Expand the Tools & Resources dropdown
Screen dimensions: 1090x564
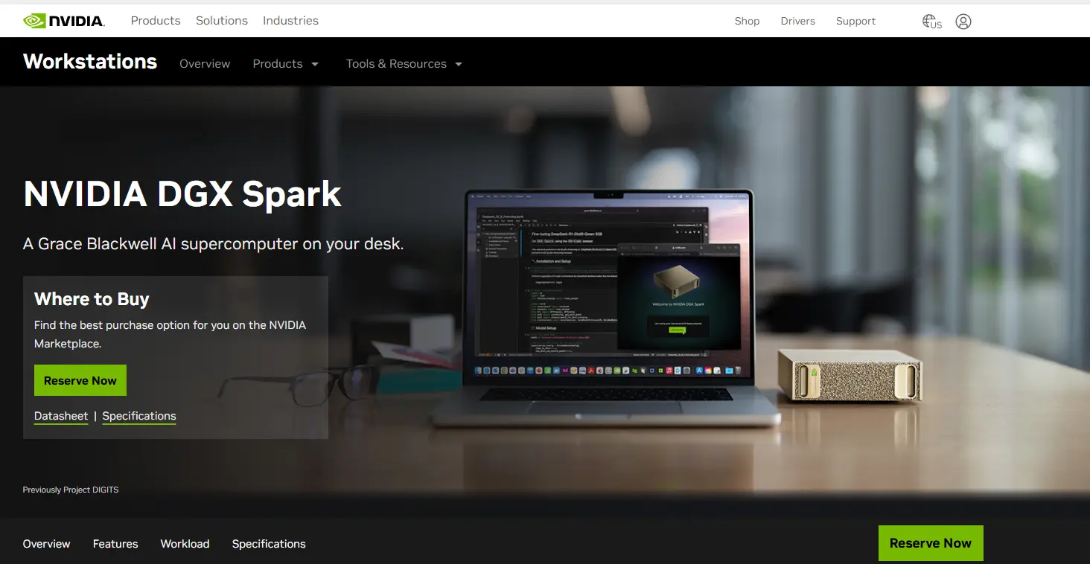click(x=404, y=64)
